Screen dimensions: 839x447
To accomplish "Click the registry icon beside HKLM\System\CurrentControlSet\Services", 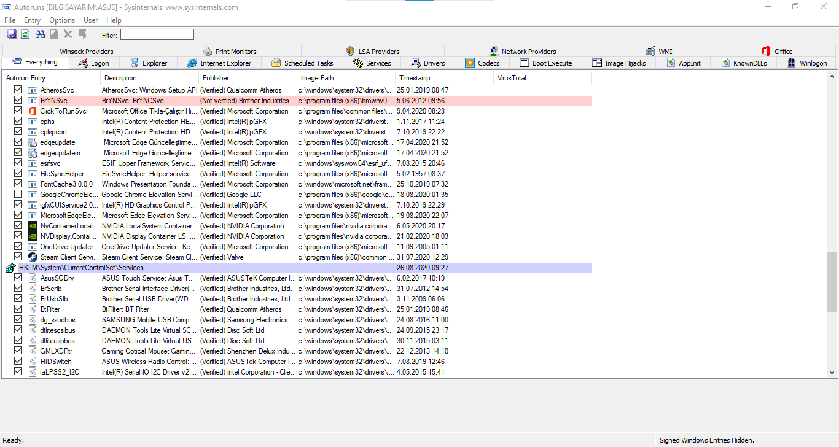I will coord(10,268).
